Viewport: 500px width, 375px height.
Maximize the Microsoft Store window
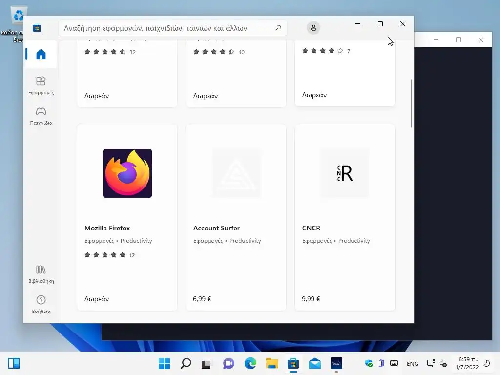[x=380, y=24]
